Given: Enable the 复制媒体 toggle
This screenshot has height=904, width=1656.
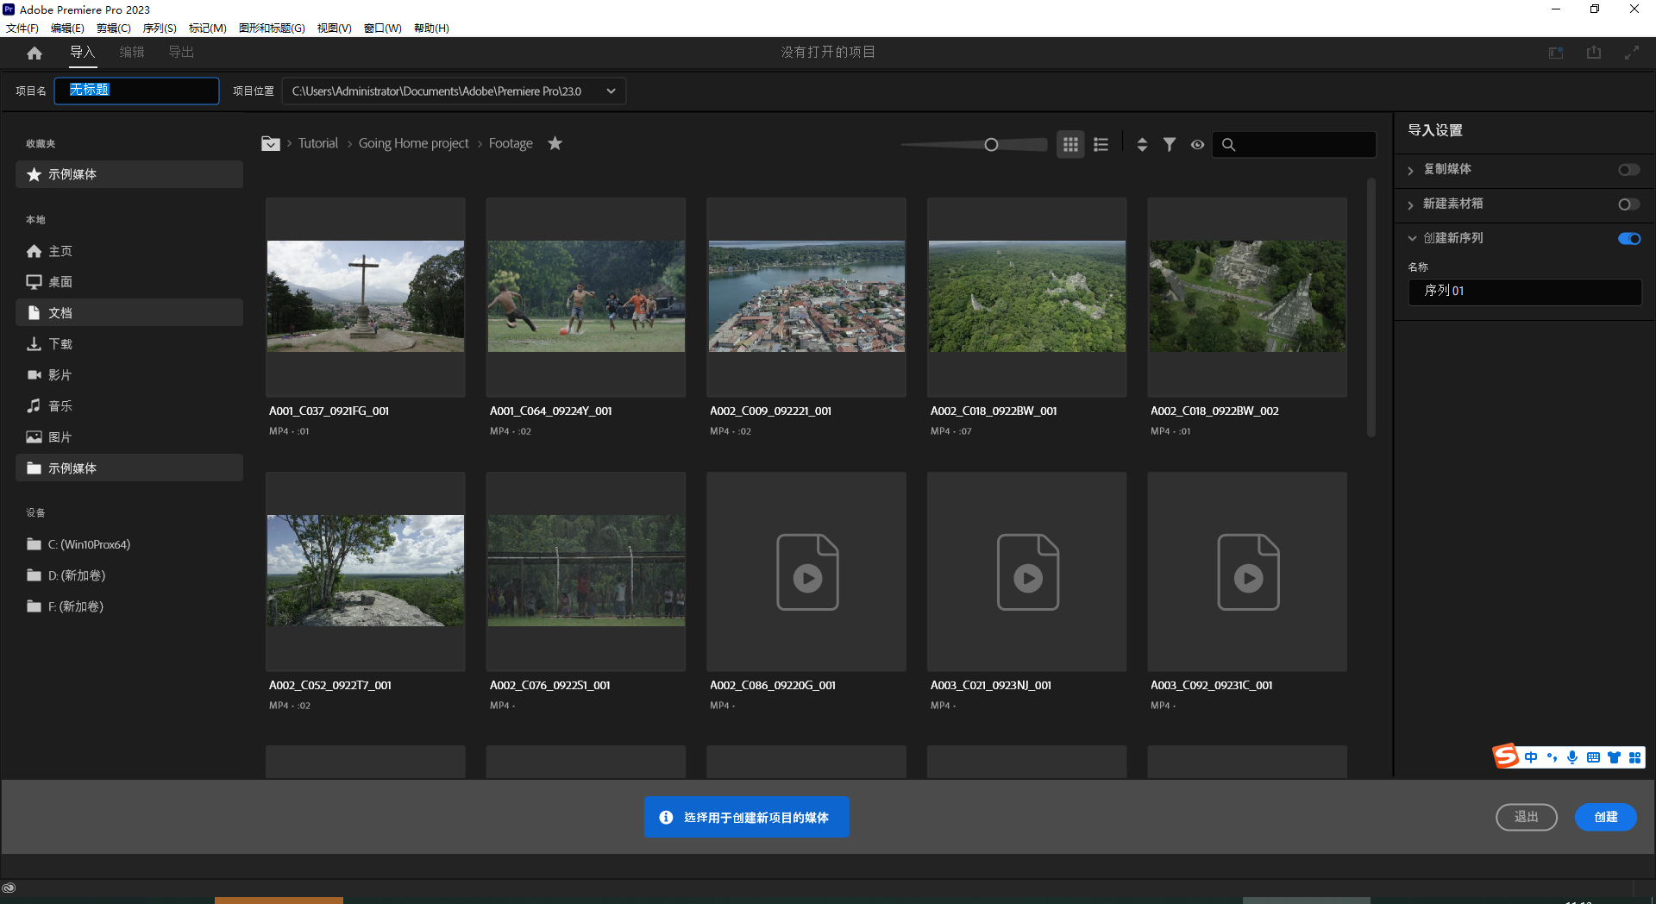Looking at the screenshot, I should click(x=1628, y=170).
